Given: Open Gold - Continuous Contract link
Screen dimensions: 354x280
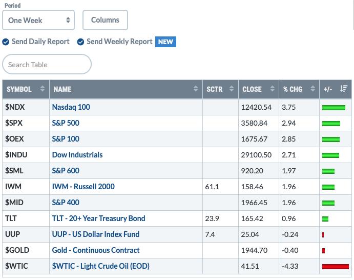Looking at the screenshot, I should (x=96, y=250).
